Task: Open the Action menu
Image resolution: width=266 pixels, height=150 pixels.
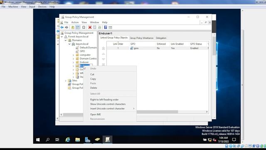Action: [75, 22]
